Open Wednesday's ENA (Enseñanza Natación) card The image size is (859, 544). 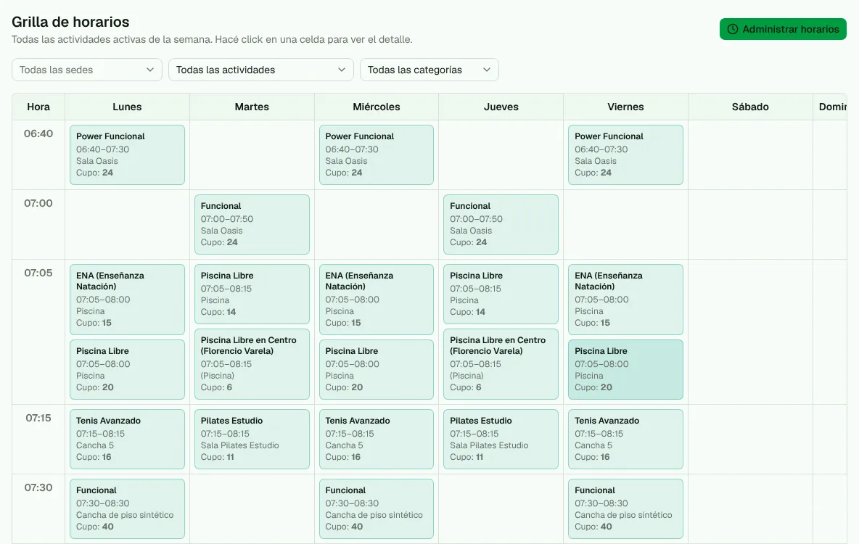tap(377, 300)
